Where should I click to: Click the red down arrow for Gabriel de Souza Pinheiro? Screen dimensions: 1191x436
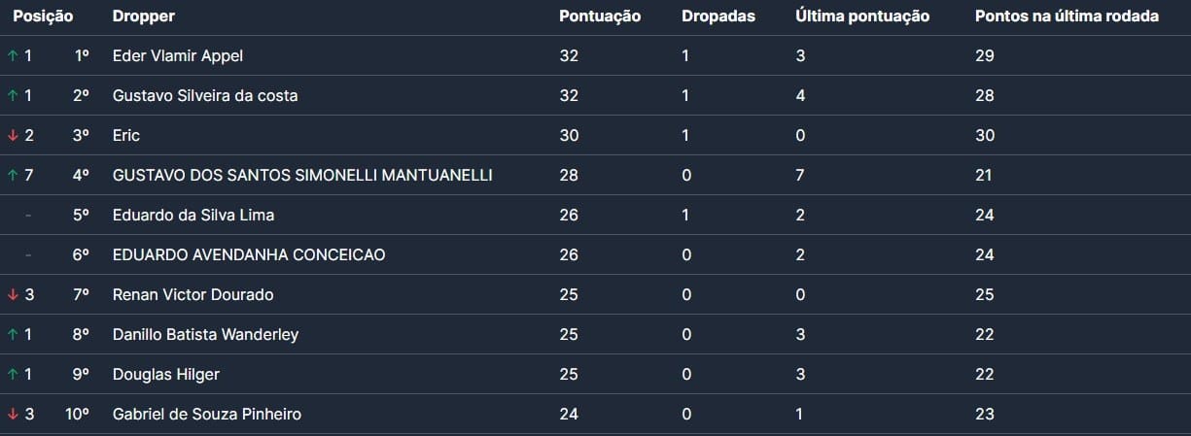[x=13, y=415]
